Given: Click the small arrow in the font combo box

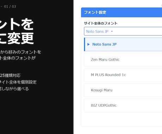Looking at the screenshot, I should (x=112, y=31).
